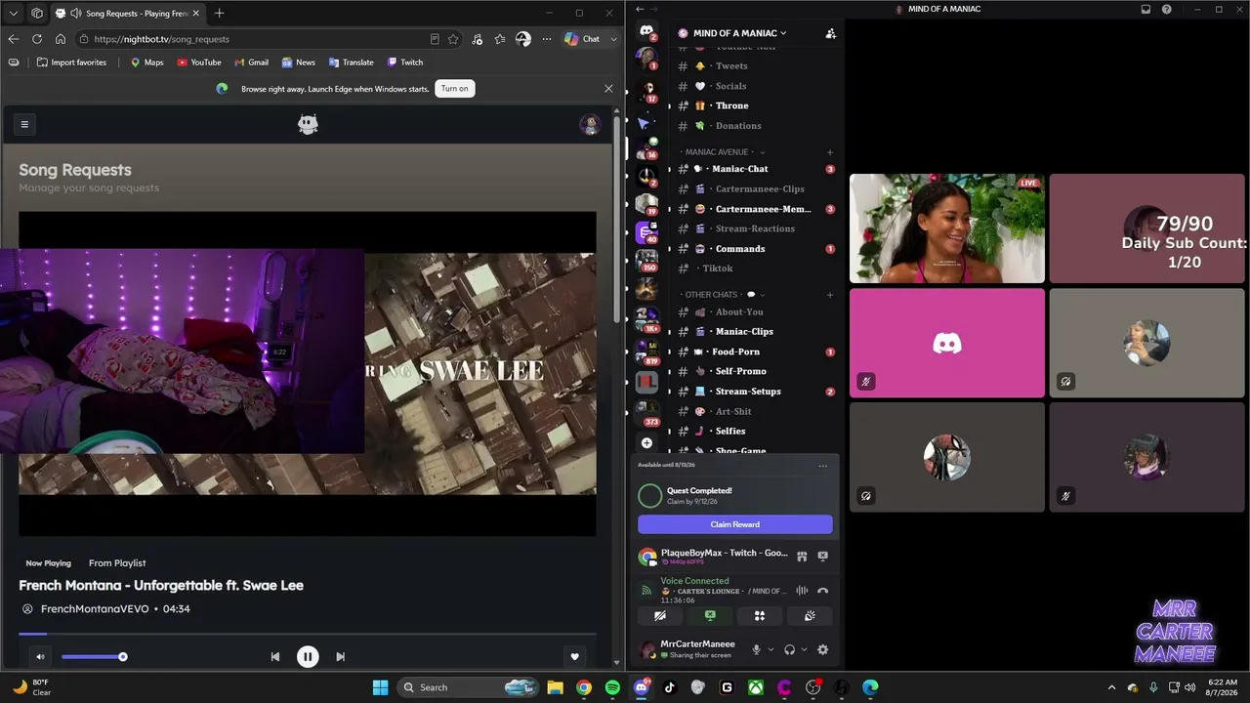Open Discord user settings gear
The height and width of the screenshot is (703, 1250).
pyautogui.click(x=822, y=649)
